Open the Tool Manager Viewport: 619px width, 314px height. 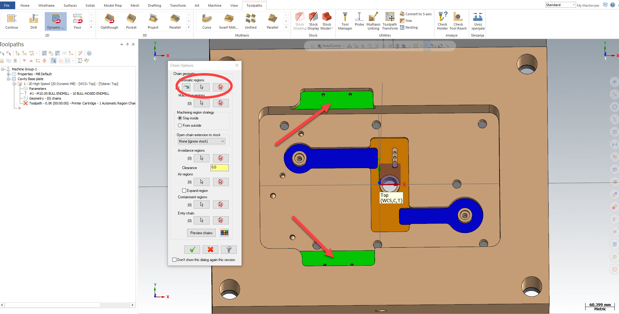[x=345, y=21]
